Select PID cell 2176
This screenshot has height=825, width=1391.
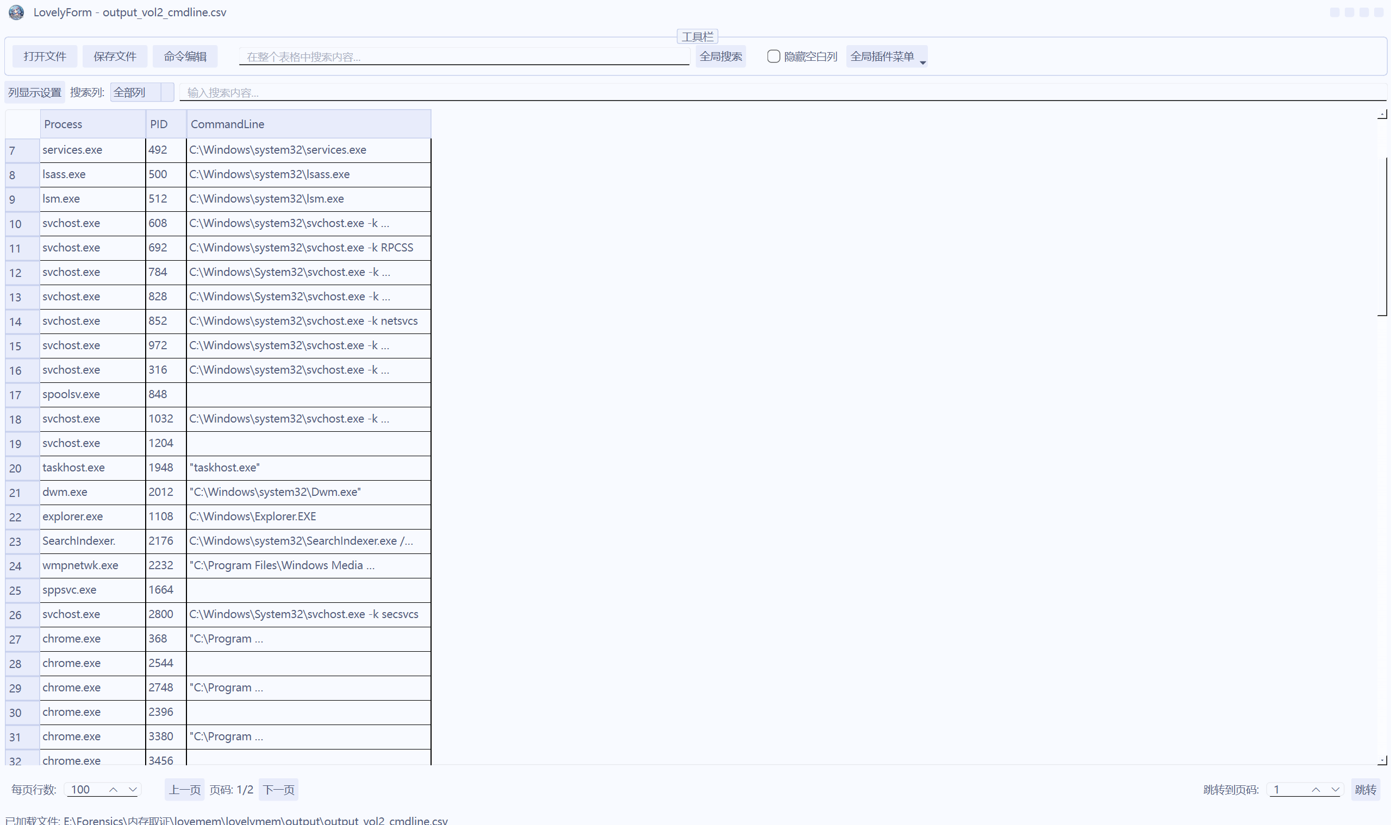point(166,541)
